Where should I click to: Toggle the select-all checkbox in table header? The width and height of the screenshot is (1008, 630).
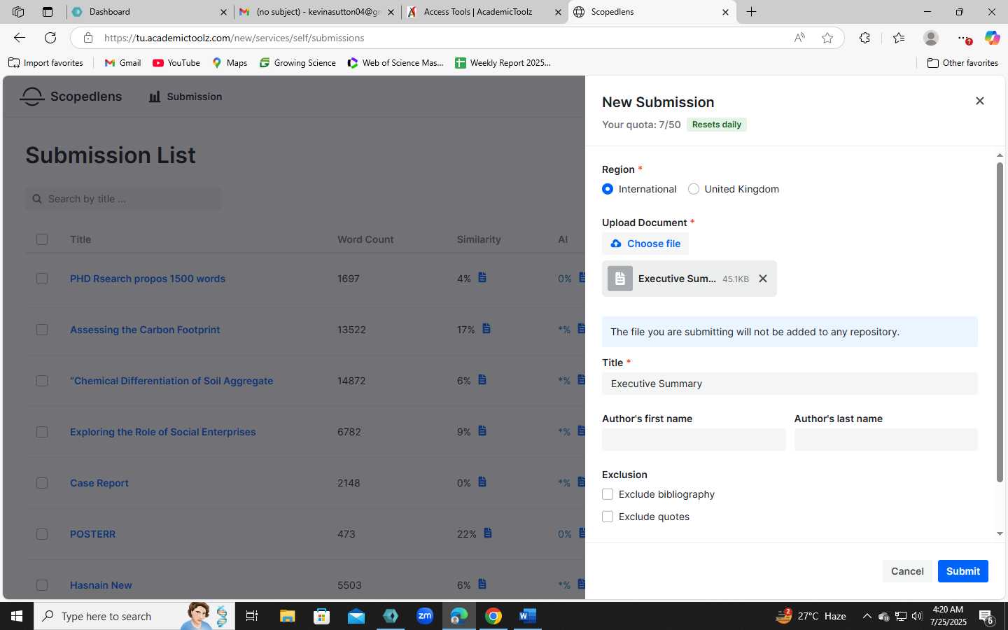click(42, 239)
